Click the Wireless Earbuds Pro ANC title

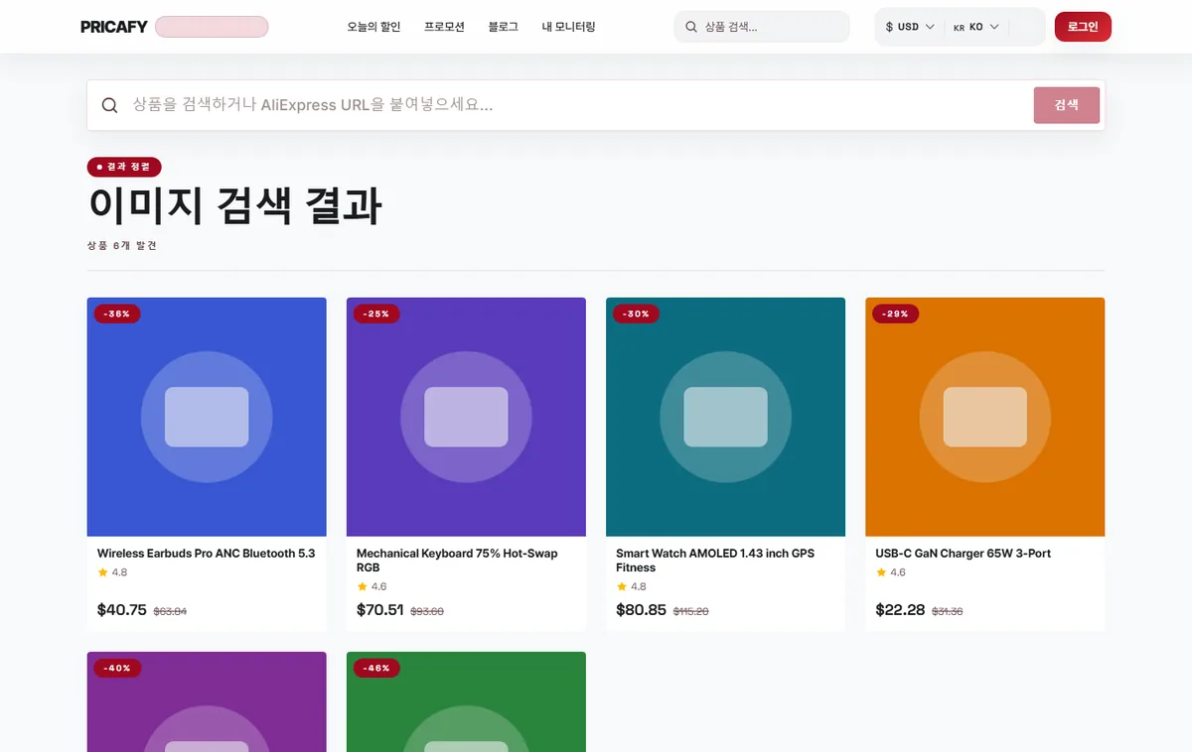[x=206, y=554]
